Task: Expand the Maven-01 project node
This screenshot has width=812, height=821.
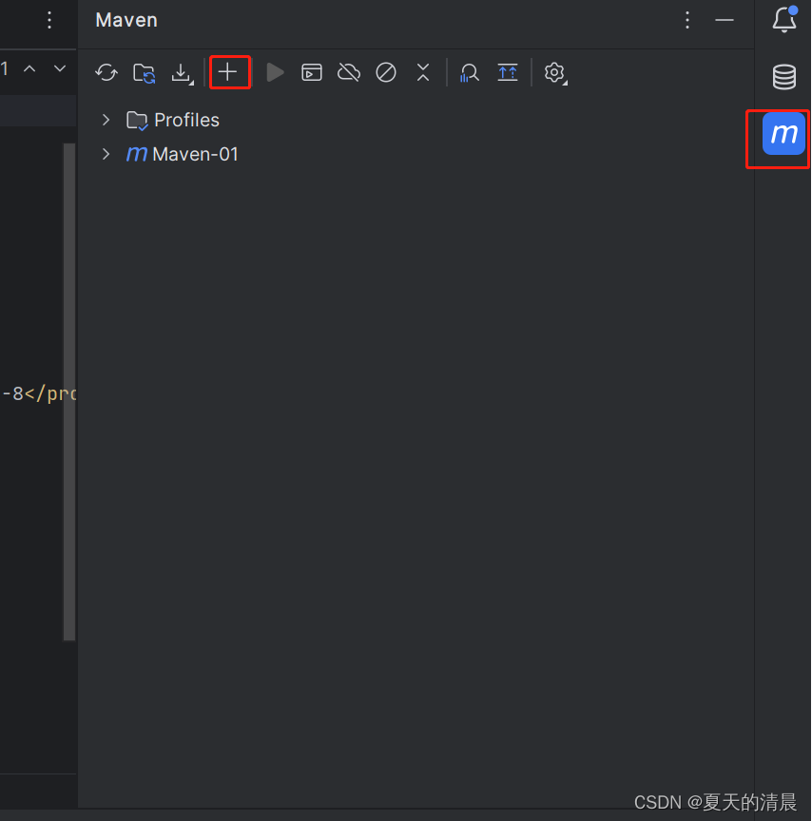Action: pos(106,154)
